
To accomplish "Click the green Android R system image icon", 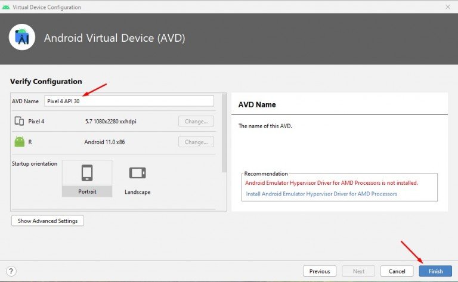I will pos(20,142).
